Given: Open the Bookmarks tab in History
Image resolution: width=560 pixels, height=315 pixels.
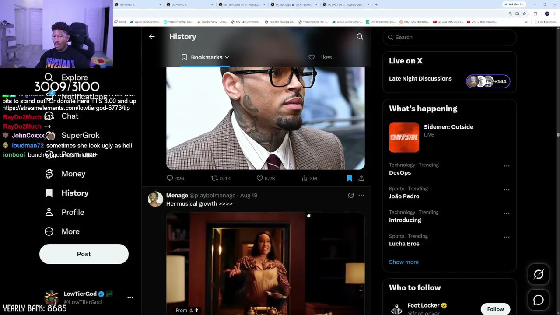Looking at the screenshot, I should click(206, 57).
